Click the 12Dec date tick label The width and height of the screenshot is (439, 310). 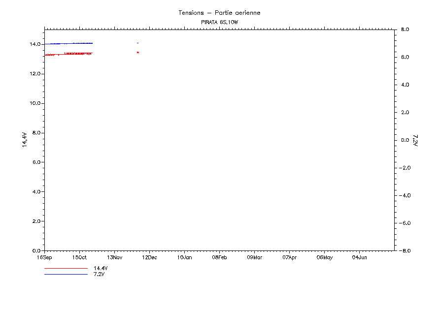pyautogui.click(x=149, y=257)
